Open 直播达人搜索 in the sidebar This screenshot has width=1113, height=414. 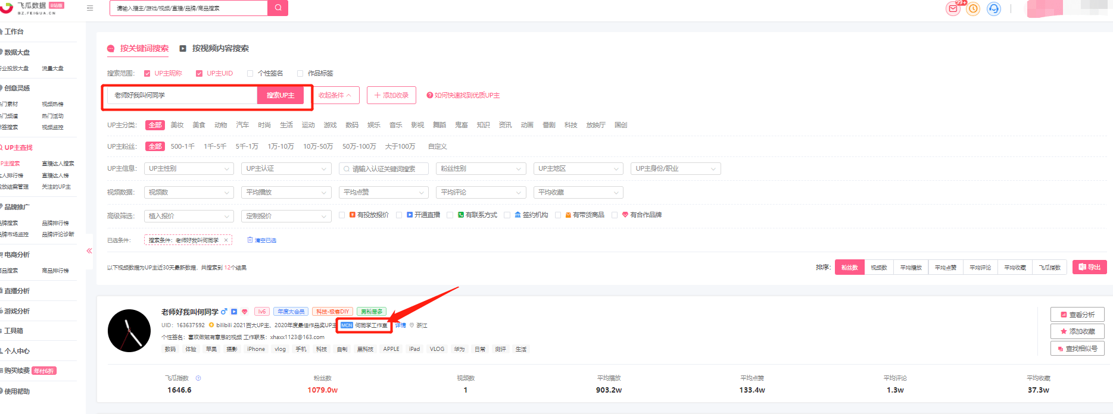[58, 164]
